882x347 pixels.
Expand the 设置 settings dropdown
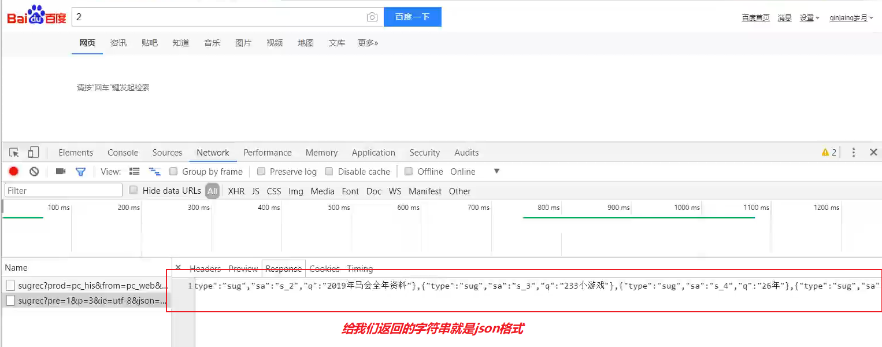pyautogui.click(x=810, y=18)
